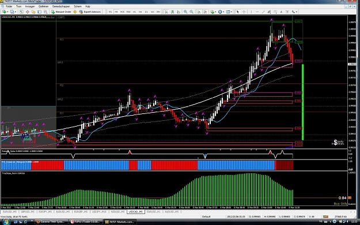Screen dimensions: 360x225
Task: Open the Windows Start button
Action: pos(6,222)
